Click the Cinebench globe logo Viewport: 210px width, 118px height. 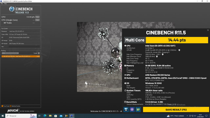point(12,9)
